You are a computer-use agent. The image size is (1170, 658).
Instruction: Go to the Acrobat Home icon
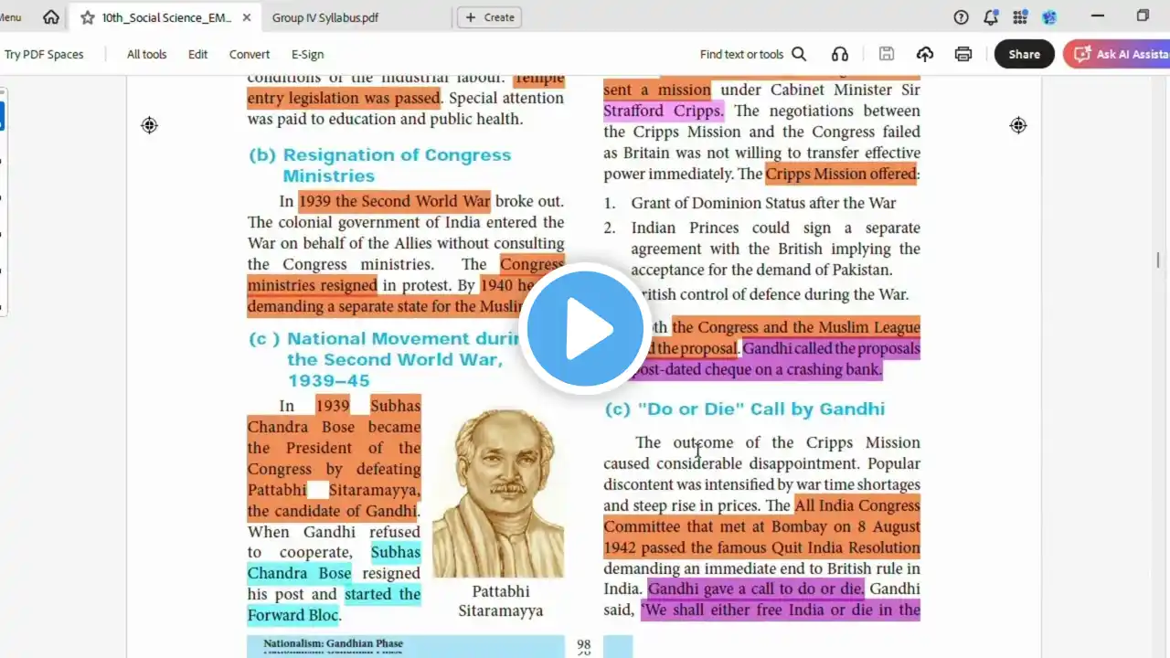pyautogui.click(x=51, y=17)
